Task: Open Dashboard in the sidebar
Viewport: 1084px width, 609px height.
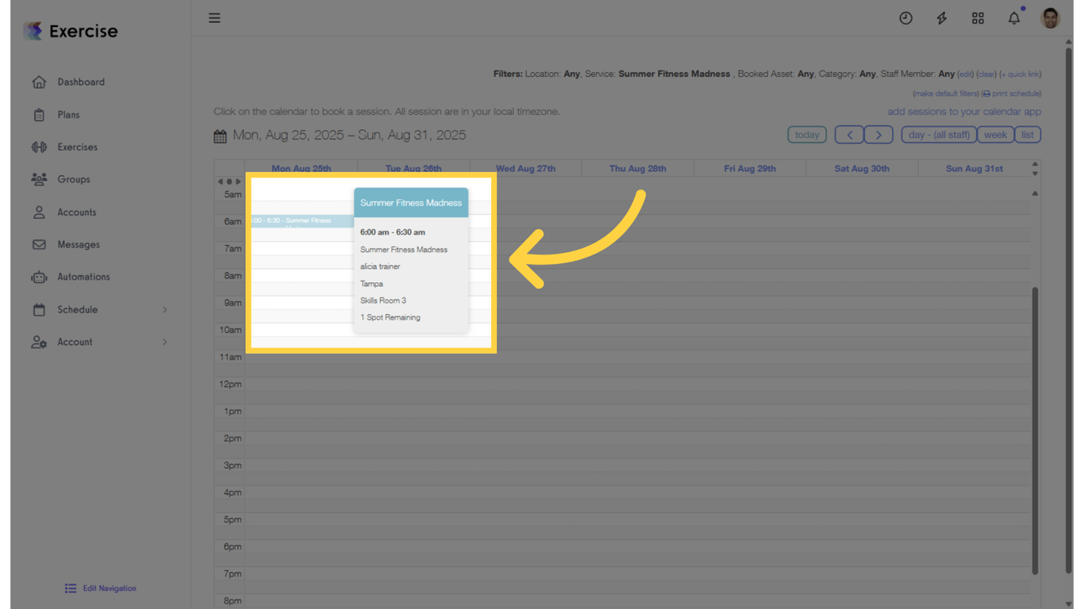Action: pyautogui.click(x=80, y=82)
